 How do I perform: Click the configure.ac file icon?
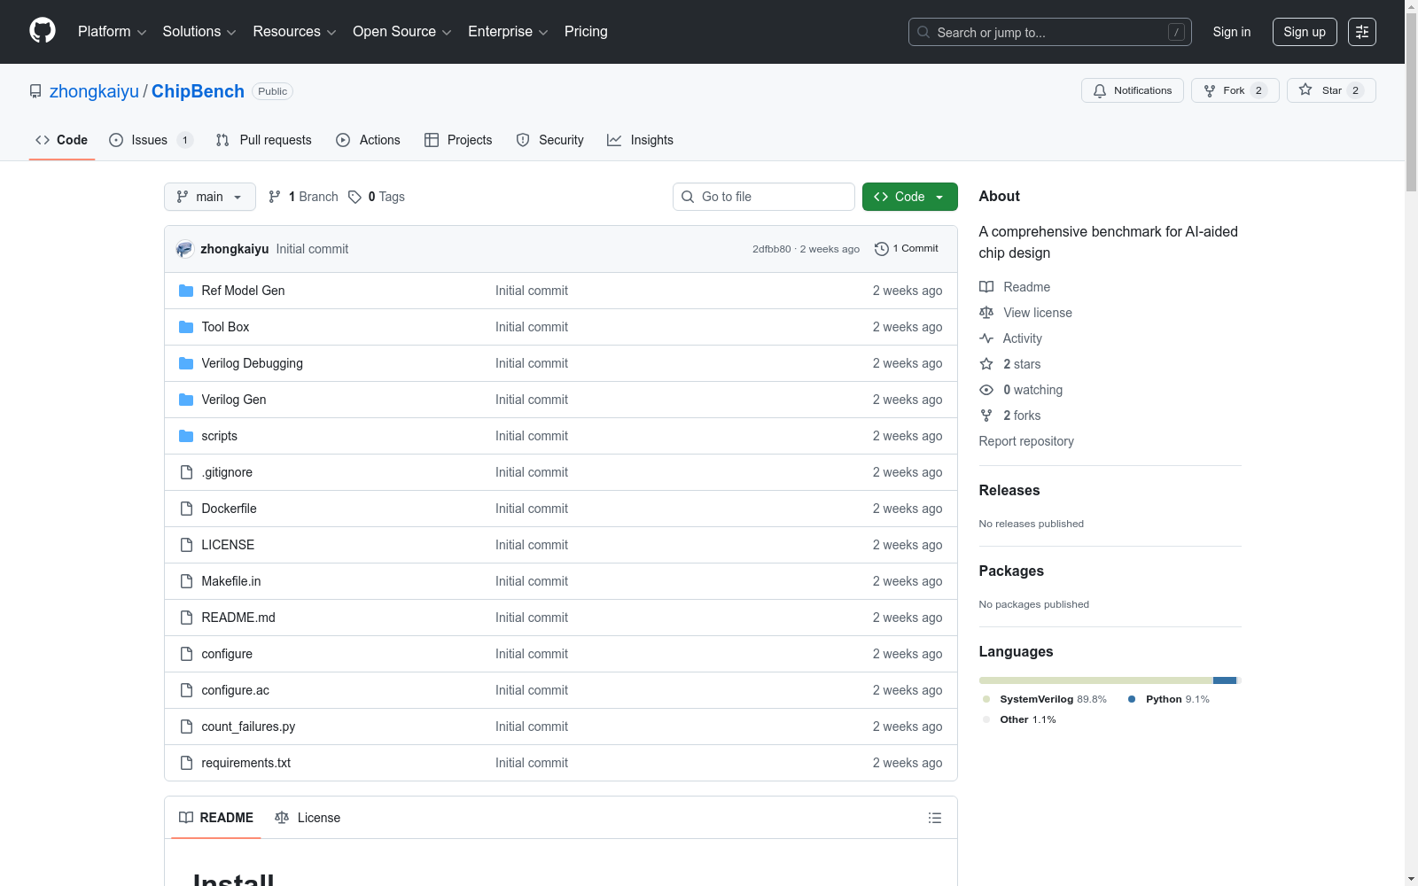point(186,690)
